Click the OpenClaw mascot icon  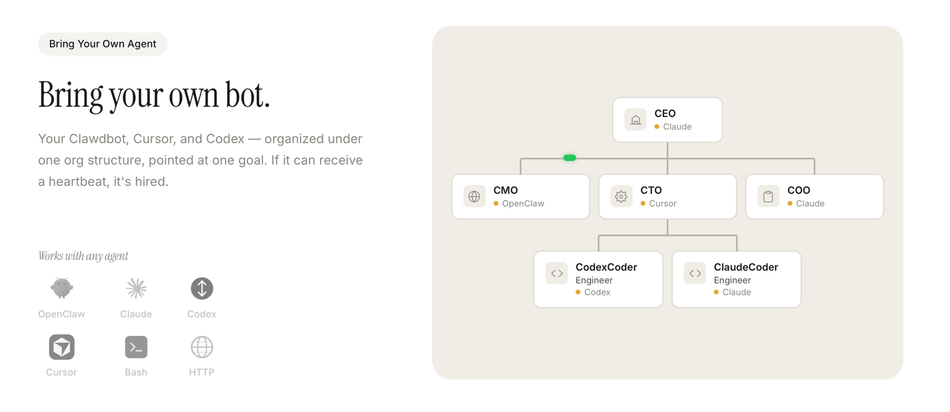[62, 289]
